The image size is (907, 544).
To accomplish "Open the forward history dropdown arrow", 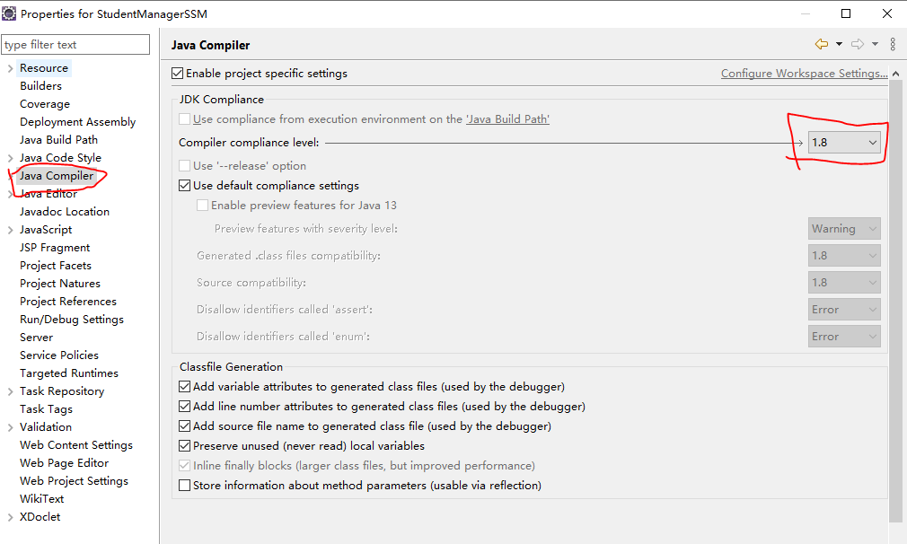I will pyautogui.click(x=876, y=44).
